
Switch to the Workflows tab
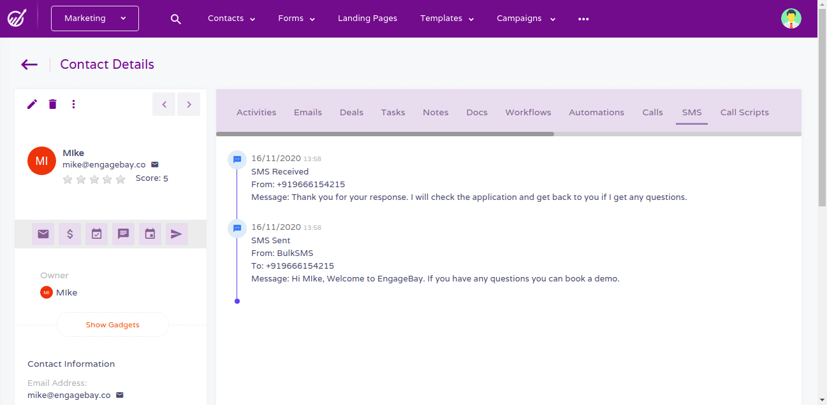(x=528, y=112)
